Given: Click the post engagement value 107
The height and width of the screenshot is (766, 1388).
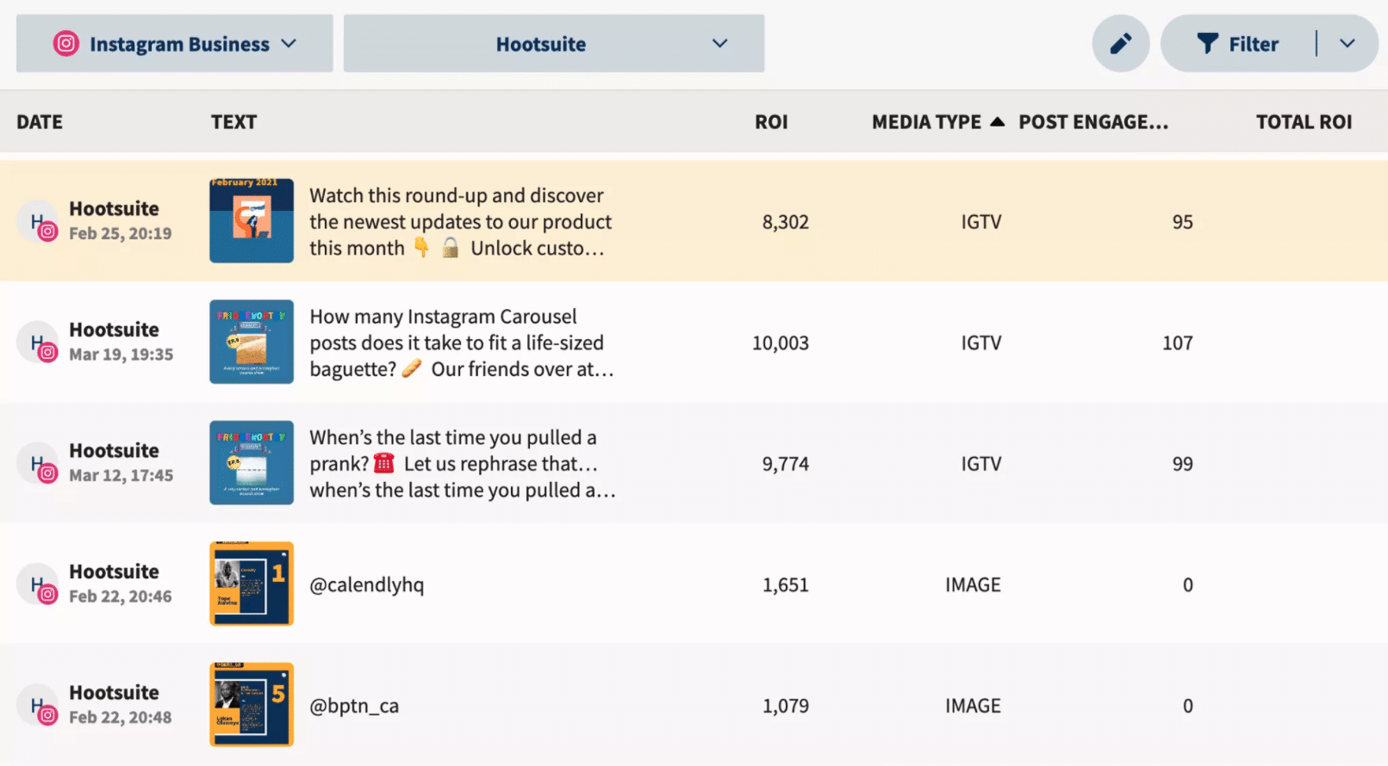Looking at the screenshot, I should (1178, 343).
